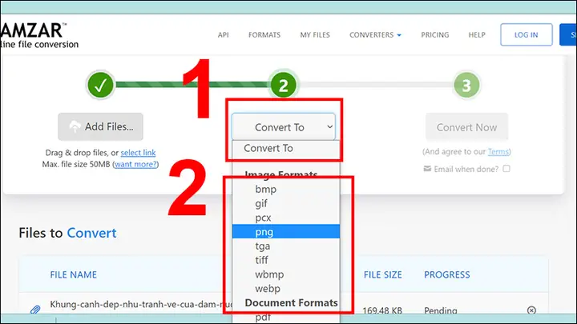Select png from the format list

[286, 232]
